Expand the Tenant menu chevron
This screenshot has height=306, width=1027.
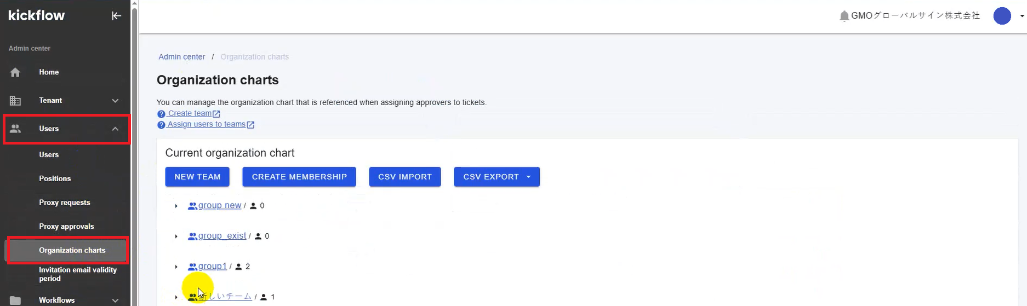coord(115,101)
